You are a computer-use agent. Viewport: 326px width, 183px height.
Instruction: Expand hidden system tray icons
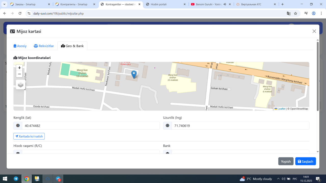pyautogui.click(x=278, y=179)
